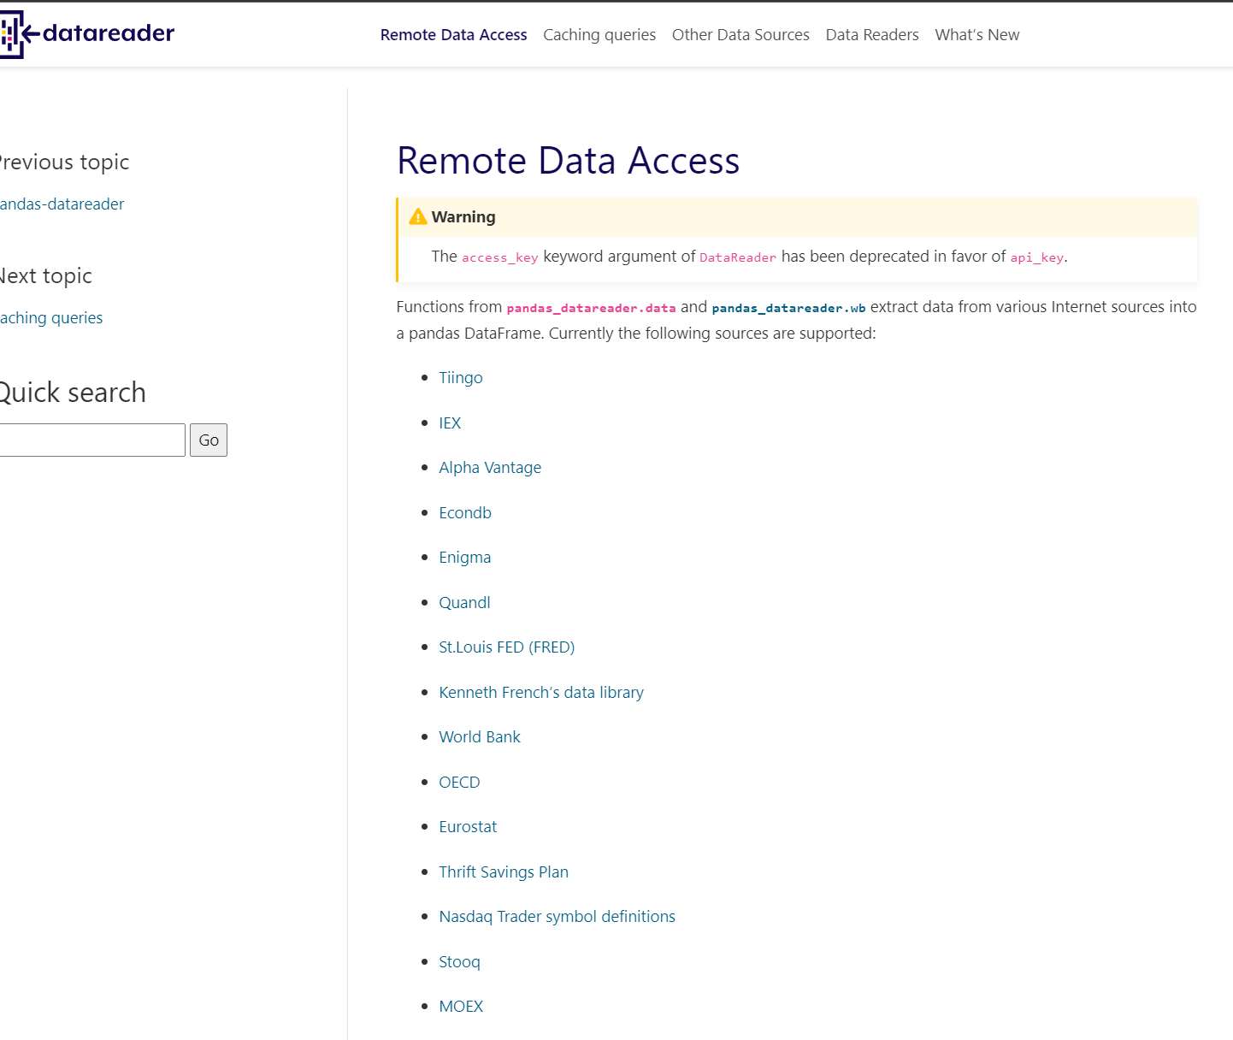1233x1040 pixels.
Task: Focus the Quick search text field
Action: tap(90, 440)
